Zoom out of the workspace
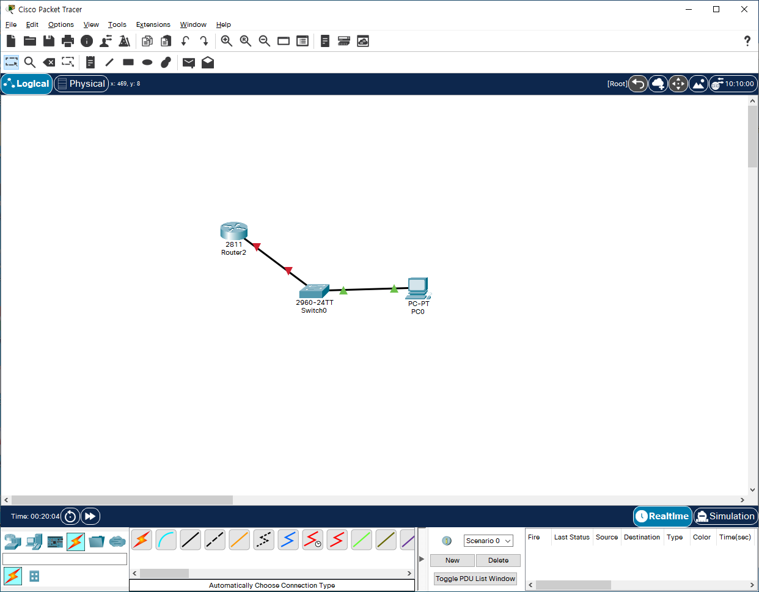The width and height of the screenshot is (759, 592). click(x=265, y=41)
